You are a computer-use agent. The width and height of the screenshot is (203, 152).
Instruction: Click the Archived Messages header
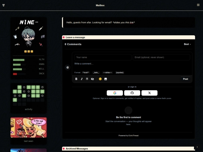129,149
